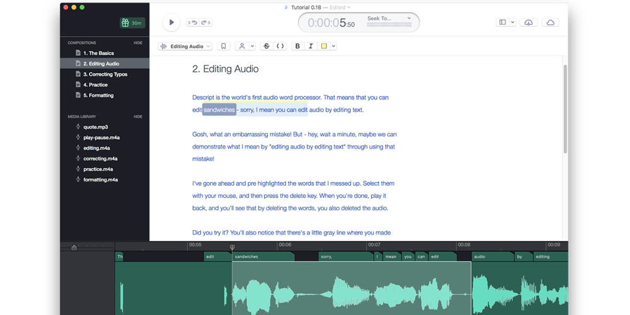The height and width of the screenshot is (315, 630).
Task: Open the Editing Audio composition dropdown
Action: (185, 46)
